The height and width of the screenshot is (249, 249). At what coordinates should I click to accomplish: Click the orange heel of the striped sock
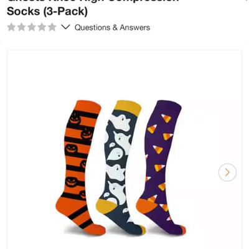pyautogui.click(x=67, y=205)
